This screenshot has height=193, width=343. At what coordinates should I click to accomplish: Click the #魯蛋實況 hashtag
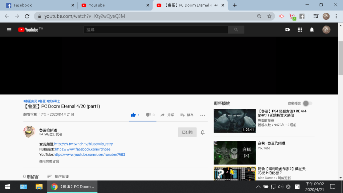point(30,101)
